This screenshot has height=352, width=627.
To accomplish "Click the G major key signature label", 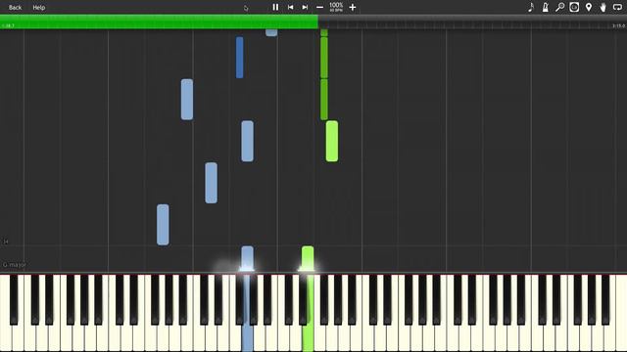I will tap(15, 265).
